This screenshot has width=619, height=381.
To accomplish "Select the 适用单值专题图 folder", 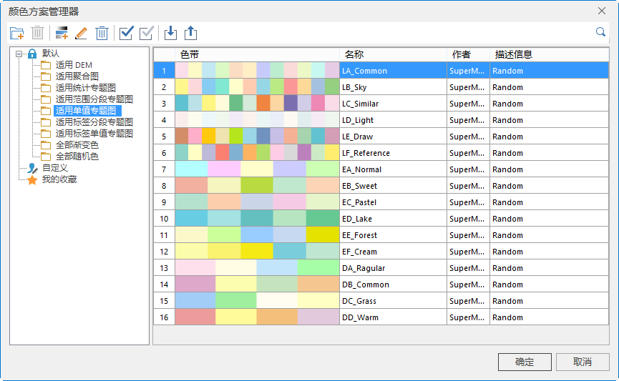I will point(86,111).
